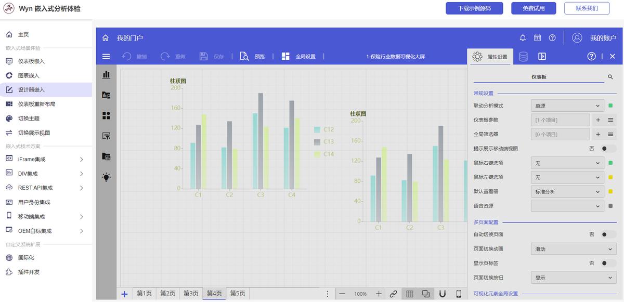Open the 联动分析模式 dropdown
The image size is (624, 302).
(567, 105)
